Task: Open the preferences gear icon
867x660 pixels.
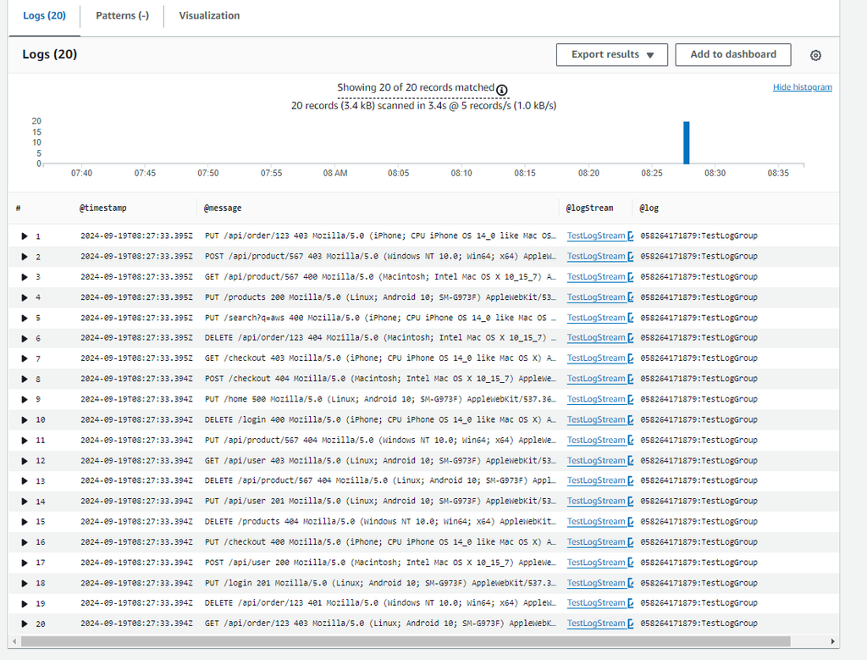Action: [x=815, y=55]
